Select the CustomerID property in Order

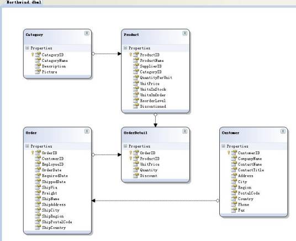[52, 159]
